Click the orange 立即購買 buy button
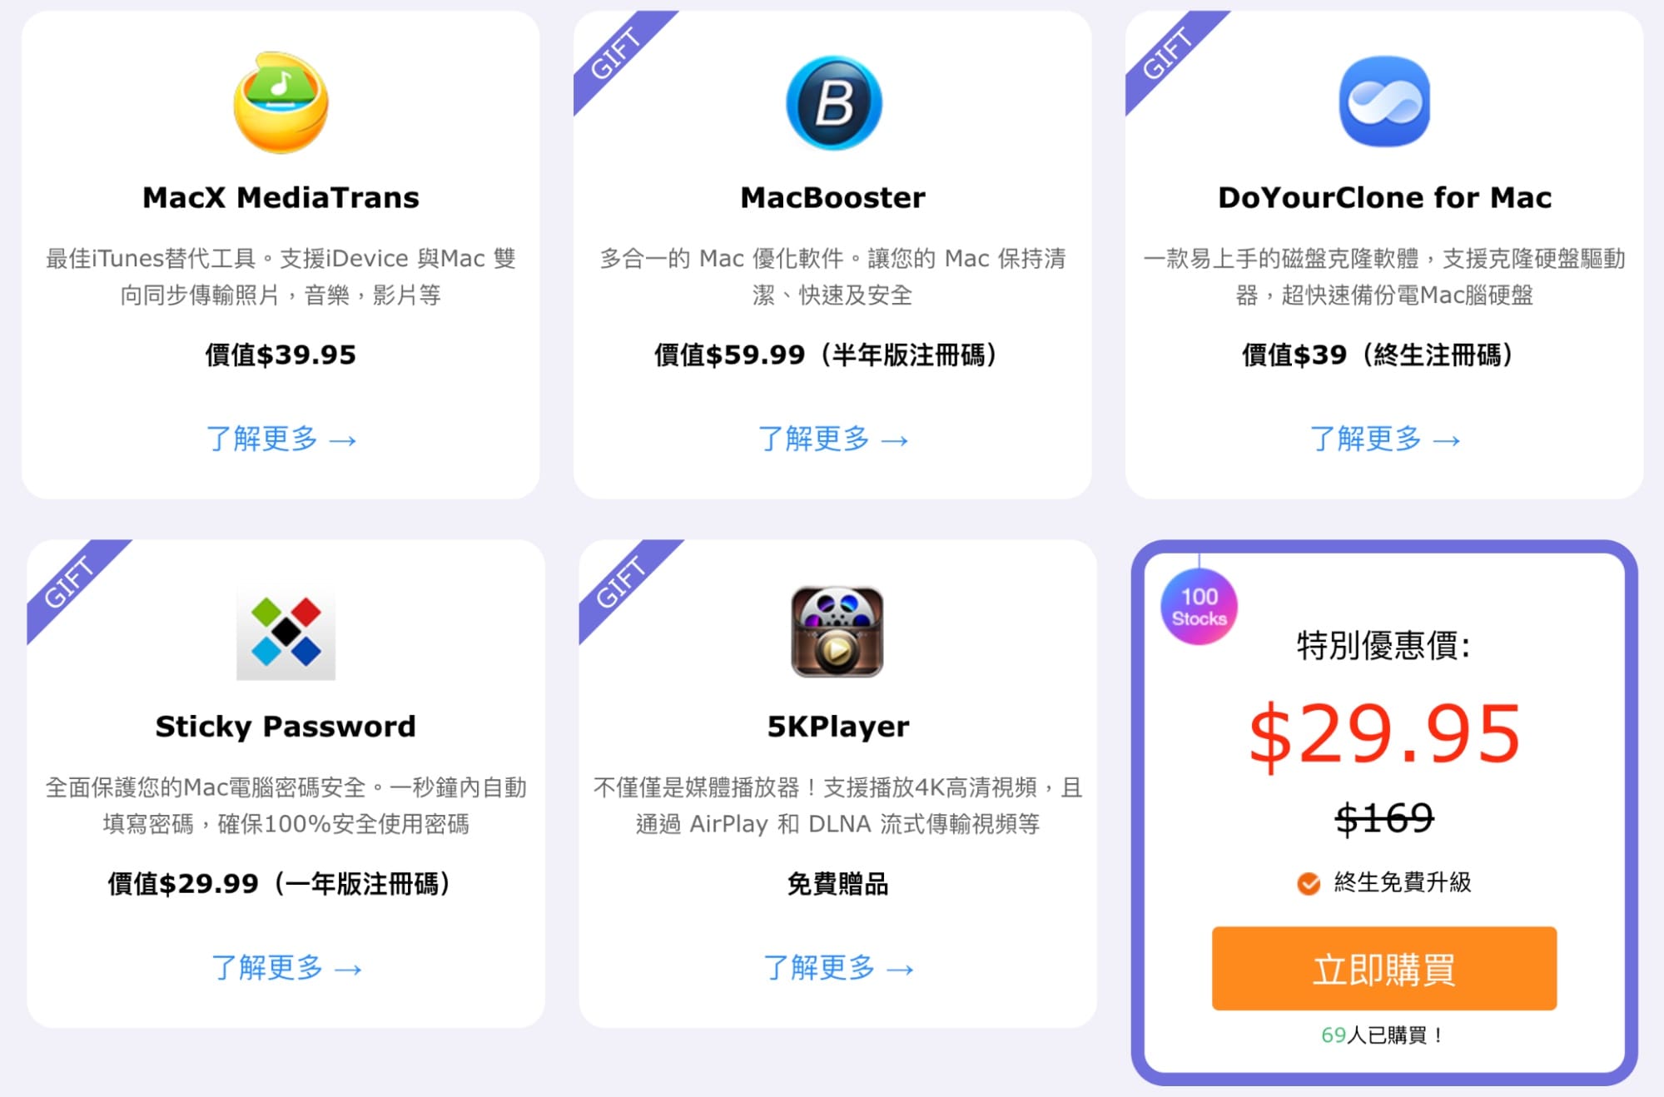This screenshot has width=1664, height=1097. pos(1384,969)
